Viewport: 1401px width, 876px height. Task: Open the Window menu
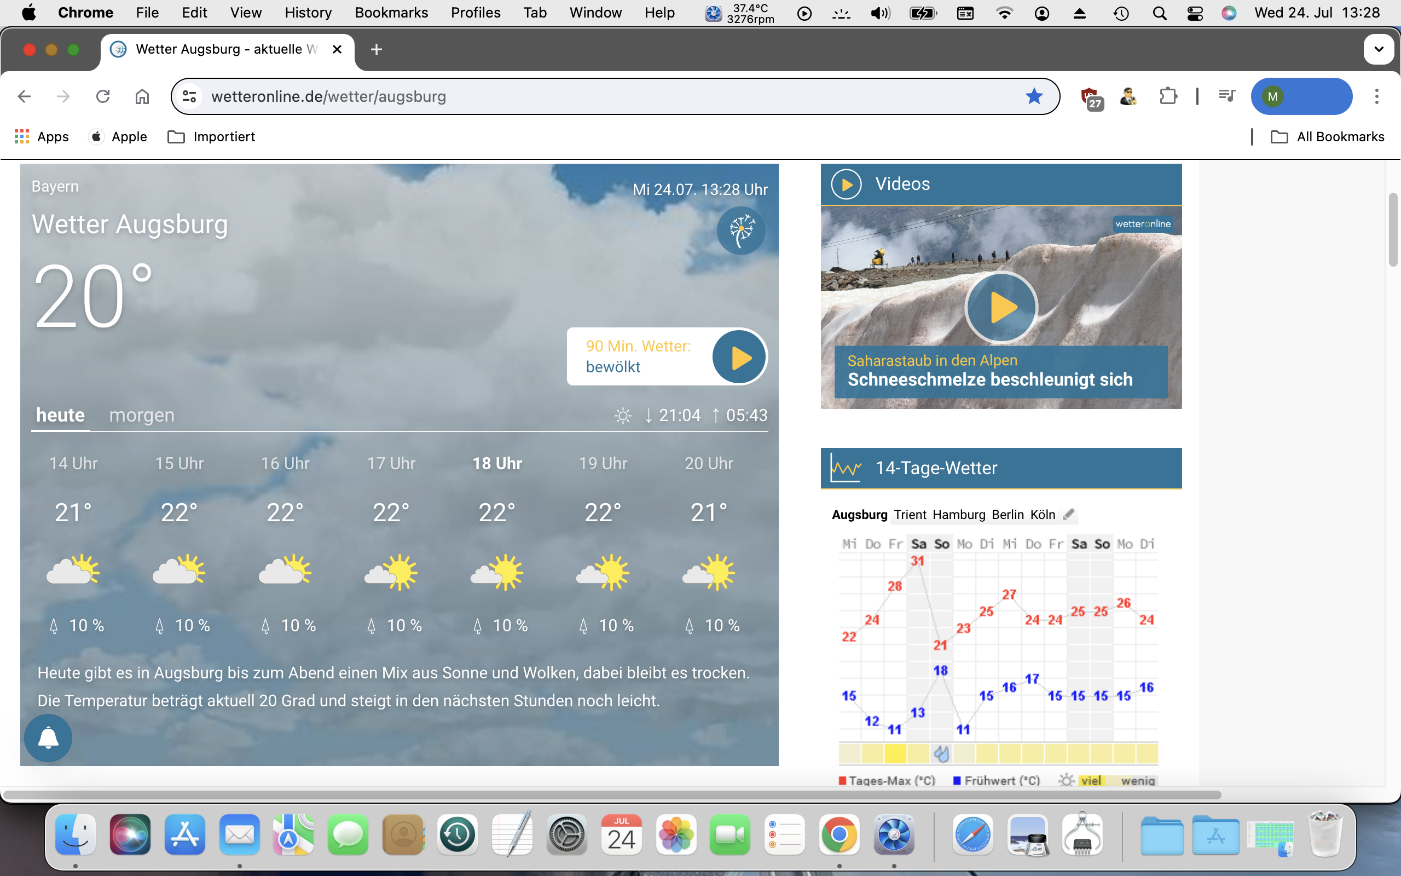click(x=595, y=13)
